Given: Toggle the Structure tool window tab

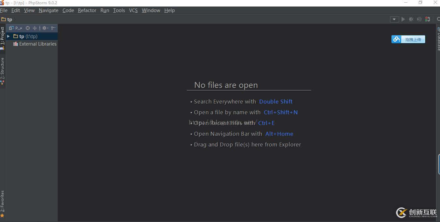Looking at the screenshot, I should pyautogui.click(x=2, y=71).
